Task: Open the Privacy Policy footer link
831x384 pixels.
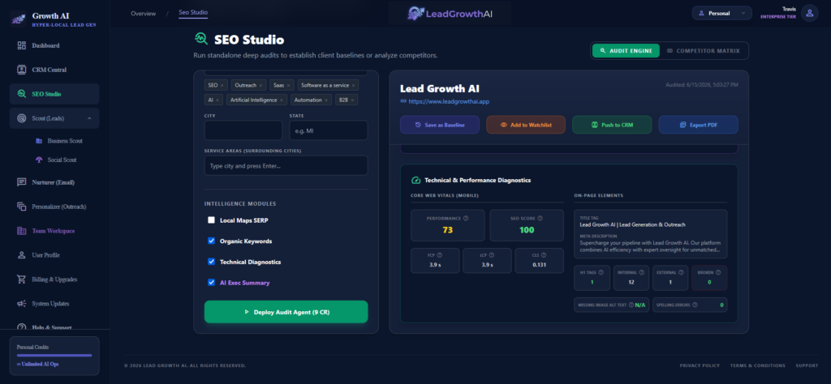Action: tap(700, 365)
